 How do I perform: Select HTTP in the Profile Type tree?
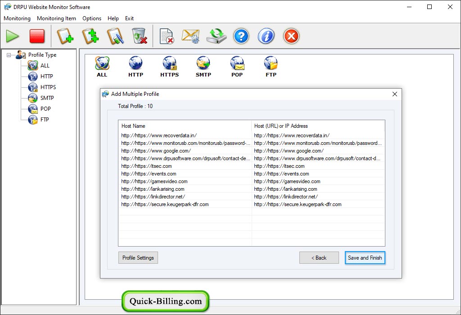click(x=46, y=76)
